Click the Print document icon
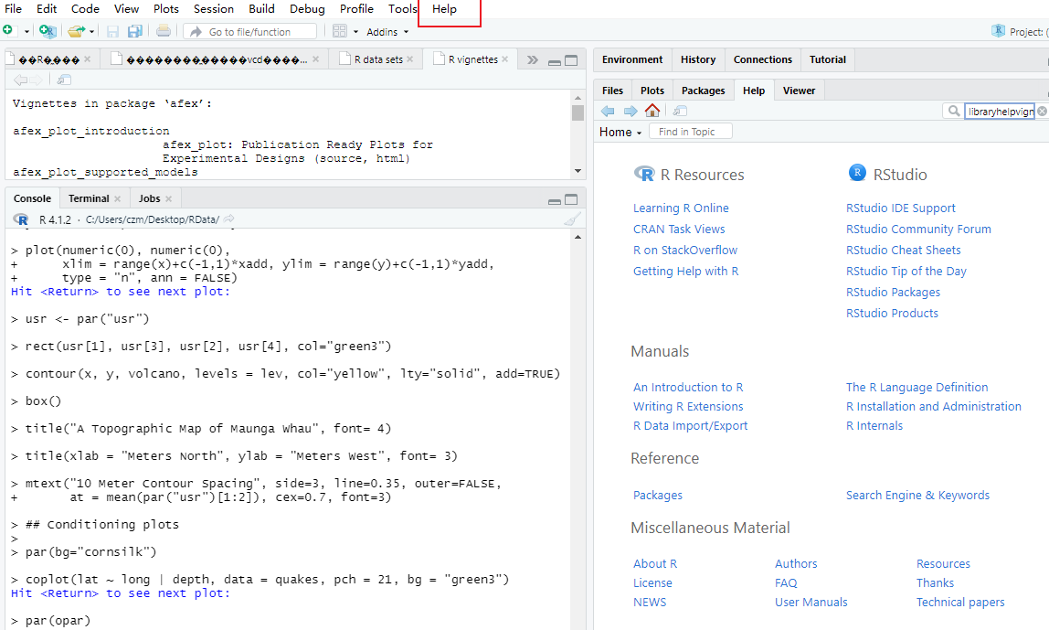Image resolution: width=1049 pixels, height=630 pixels. click(x=164, y=31)
